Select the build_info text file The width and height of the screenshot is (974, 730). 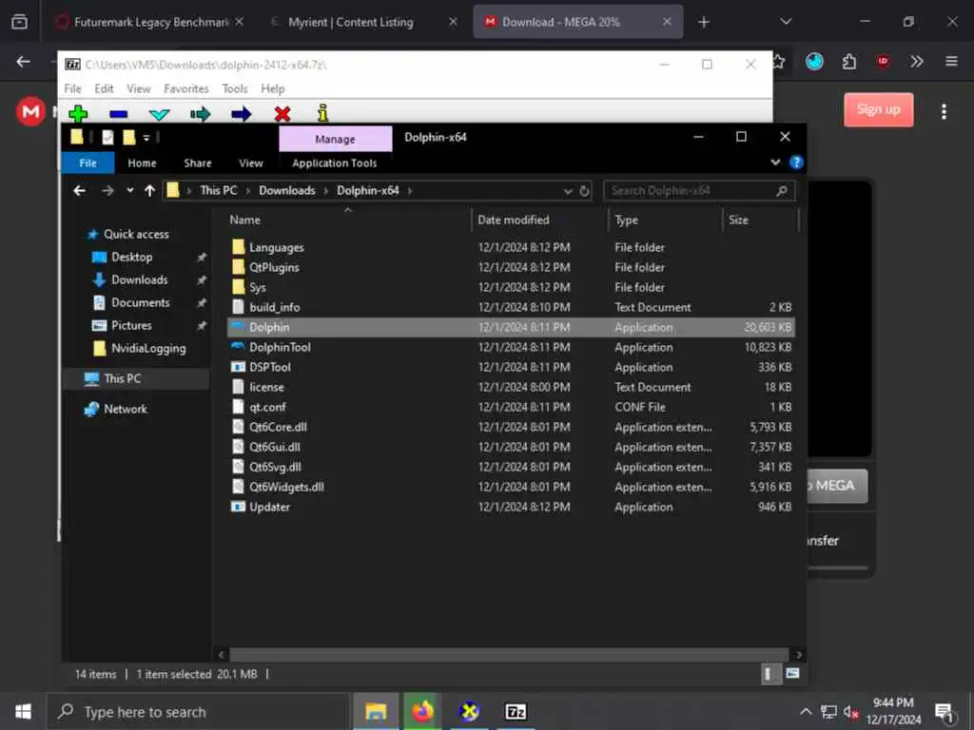tap(274, 307)
